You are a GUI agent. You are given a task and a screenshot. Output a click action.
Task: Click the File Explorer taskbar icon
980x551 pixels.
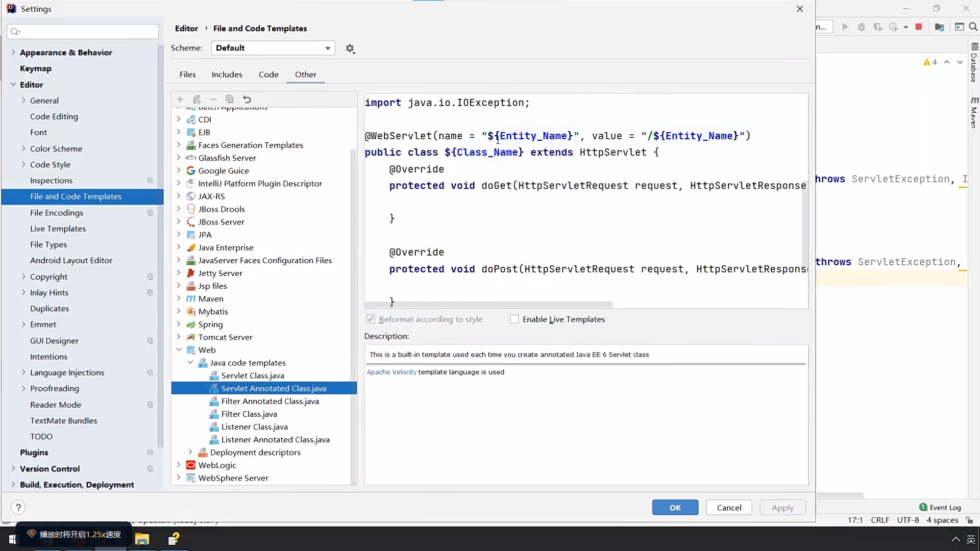click(x=142, y=539)
